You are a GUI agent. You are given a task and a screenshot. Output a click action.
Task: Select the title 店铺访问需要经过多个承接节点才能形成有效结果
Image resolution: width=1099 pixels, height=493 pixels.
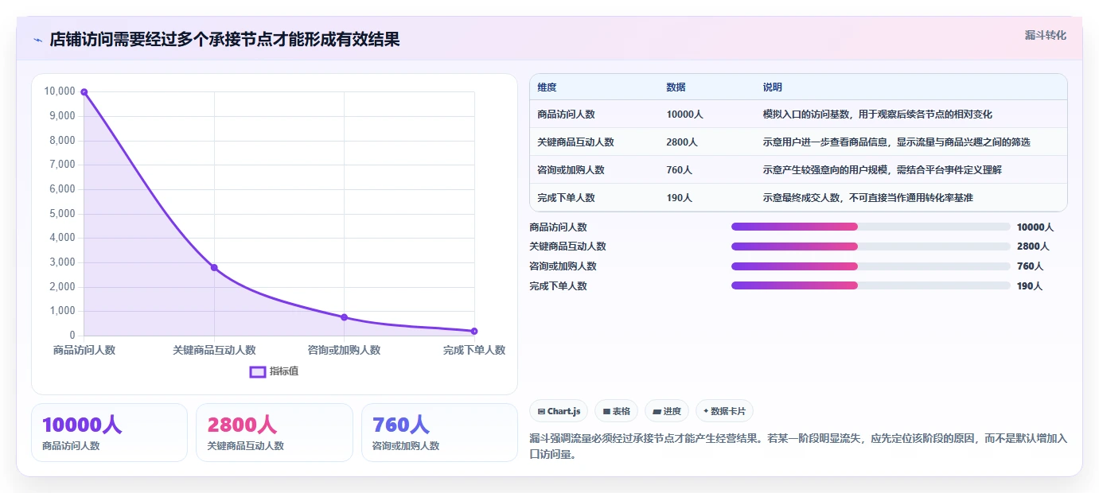(224, 39)
